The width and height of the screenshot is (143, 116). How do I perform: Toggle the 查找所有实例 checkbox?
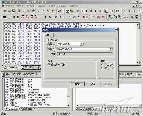coord(49,64)
